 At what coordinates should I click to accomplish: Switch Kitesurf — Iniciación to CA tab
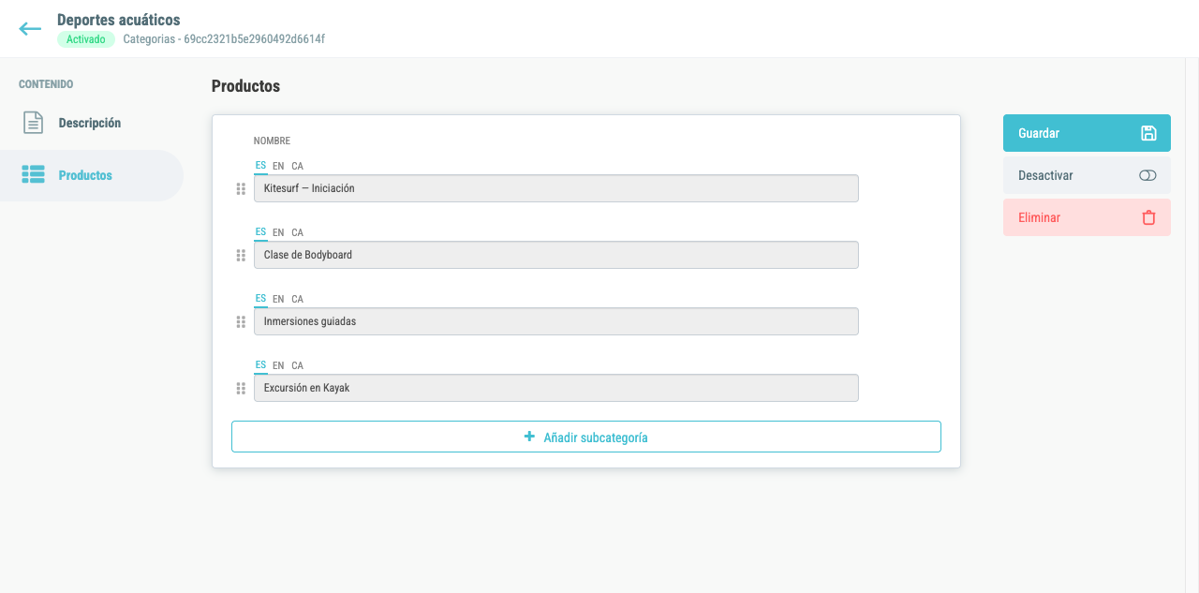[x=297, y=167]
